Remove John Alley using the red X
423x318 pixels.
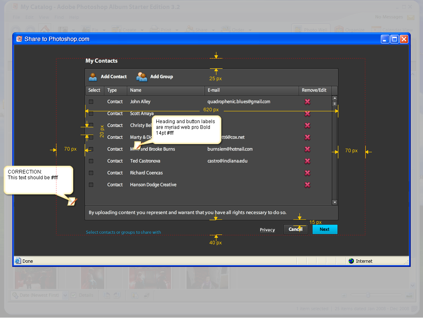tap(307, 102)
